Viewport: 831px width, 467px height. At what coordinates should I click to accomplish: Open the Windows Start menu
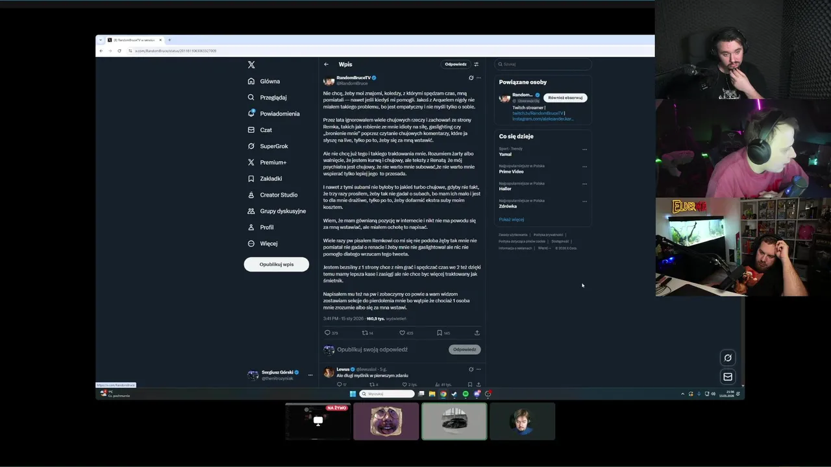[x=353, y=394]
